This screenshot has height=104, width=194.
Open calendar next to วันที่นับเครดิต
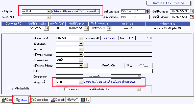click(x=46, y=28)
